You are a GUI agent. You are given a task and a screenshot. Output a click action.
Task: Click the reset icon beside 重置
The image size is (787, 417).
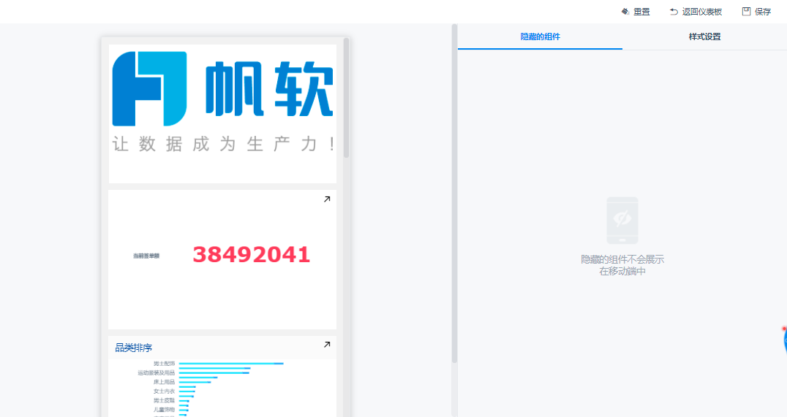point(625,12)
